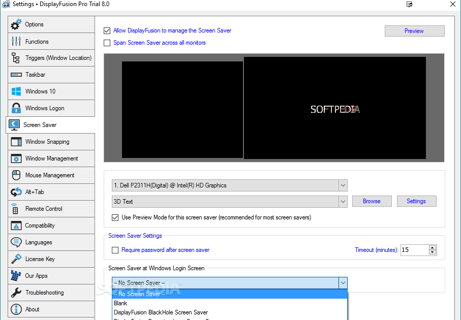Switch to the Mouse Management tab
The width and height of the screenshot is (461, 320).
51,175
